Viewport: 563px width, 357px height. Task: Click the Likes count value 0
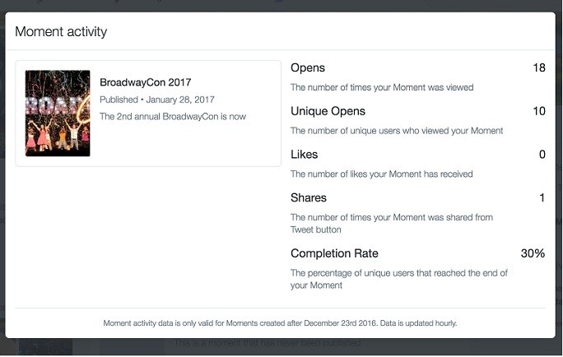tap(542, 155)
